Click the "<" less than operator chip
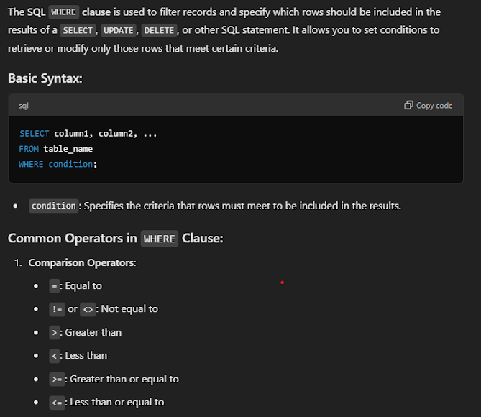Viewport: 481px width, 417px height. [55, 356]
